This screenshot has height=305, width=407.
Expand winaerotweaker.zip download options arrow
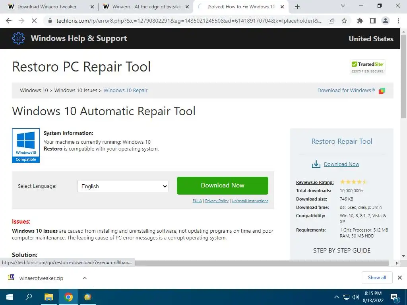click(84, 278)
